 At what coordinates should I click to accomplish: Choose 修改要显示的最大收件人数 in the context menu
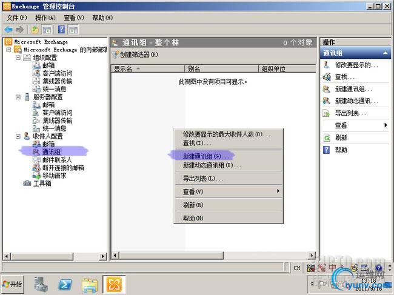click(x=229, y=134)
